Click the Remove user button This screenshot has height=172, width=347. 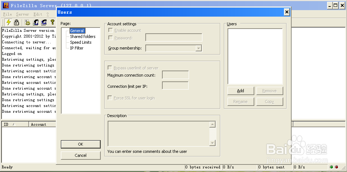point(269,91)
